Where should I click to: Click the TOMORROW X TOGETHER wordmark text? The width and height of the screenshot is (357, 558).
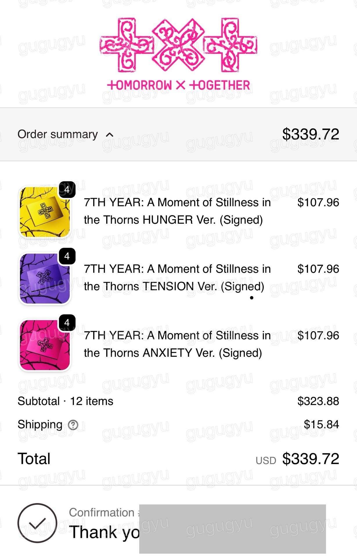point(178,85)
